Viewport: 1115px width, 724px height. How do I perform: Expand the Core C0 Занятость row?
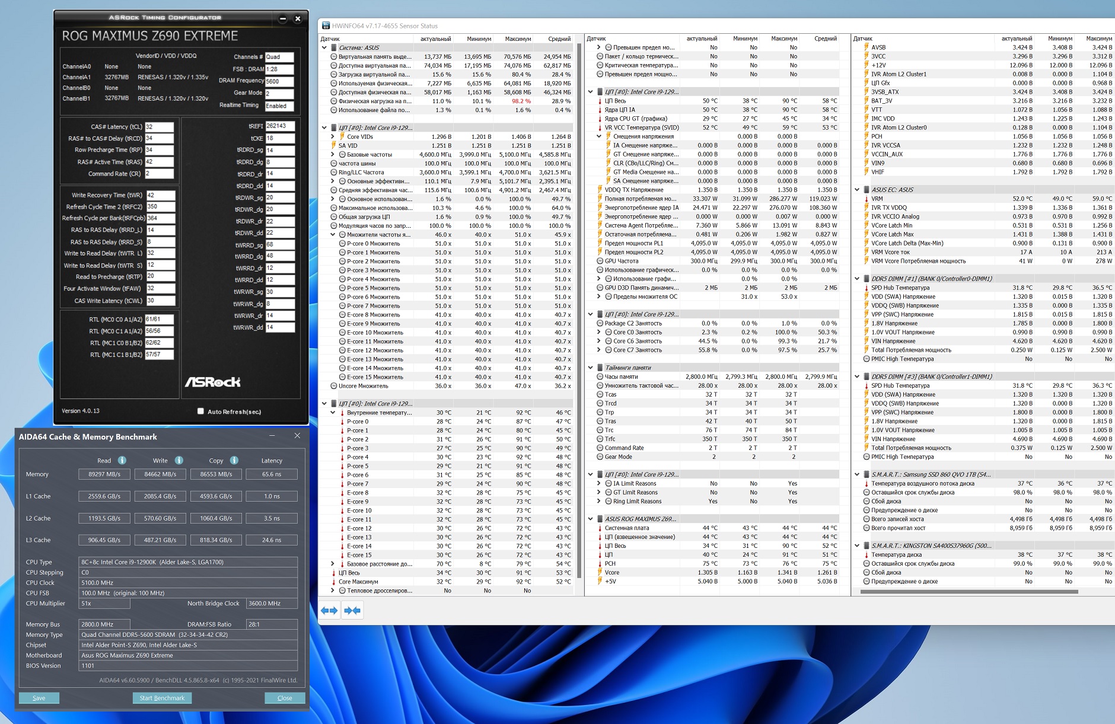(599, 332)
